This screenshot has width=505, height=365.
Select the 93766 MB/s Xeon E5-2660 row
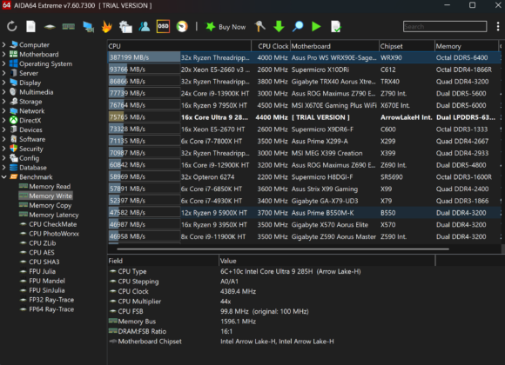(x=304, y=70)
